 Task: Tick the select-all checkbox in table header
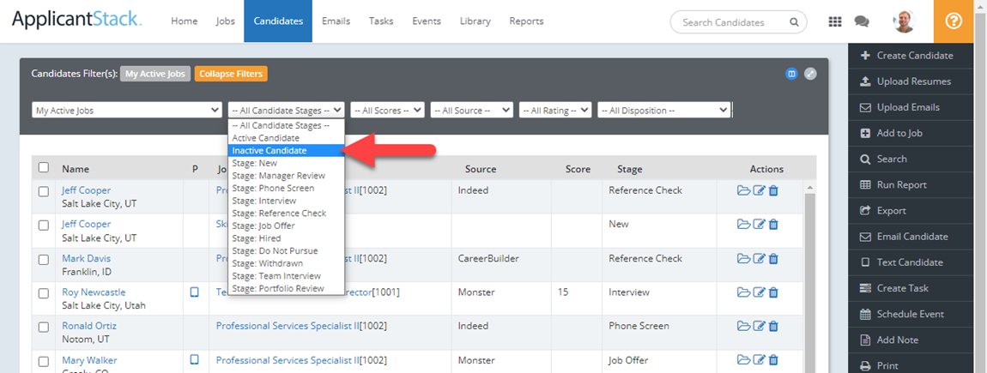click(x=44, y=168)
